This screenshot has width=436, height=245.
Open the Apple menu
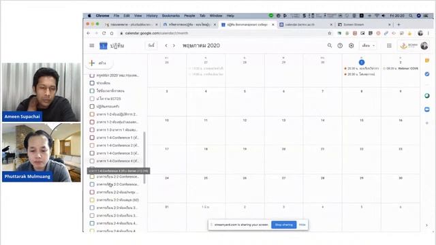pyautogui.click(x=89, y=16)
